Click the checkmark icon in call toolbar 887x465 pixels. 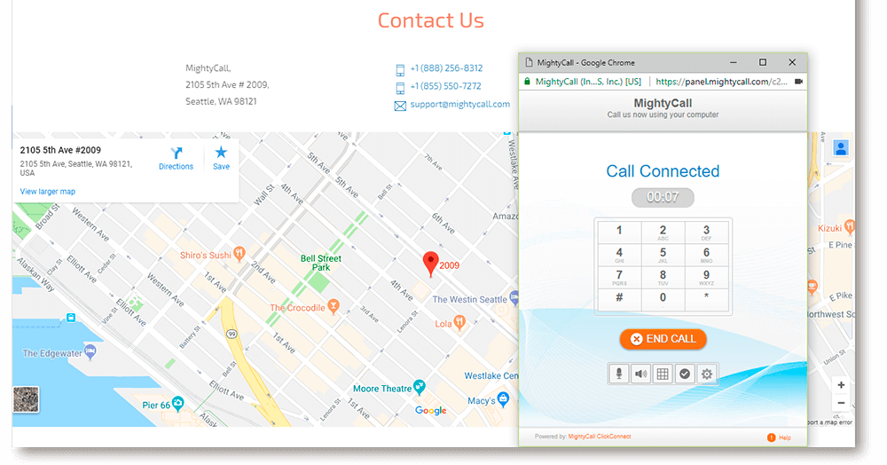(x=685, y=374)
